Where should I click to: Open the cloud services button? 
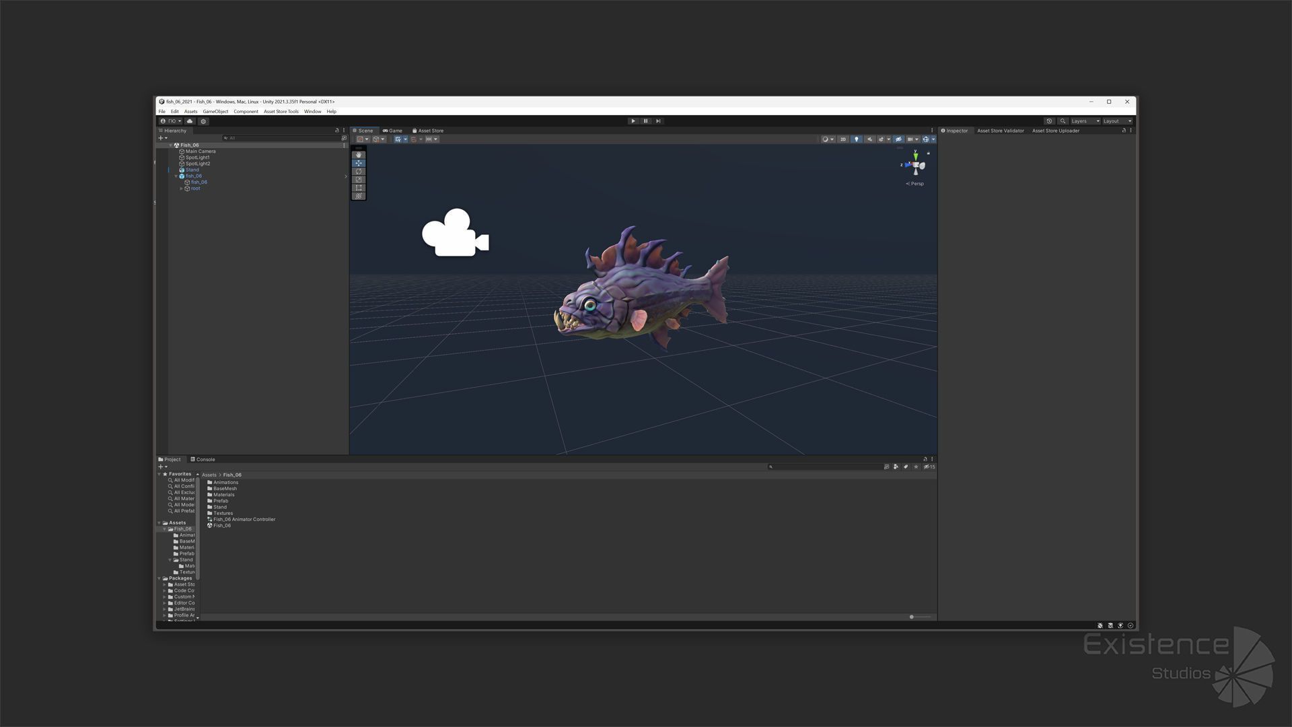[x=190, y=121]
